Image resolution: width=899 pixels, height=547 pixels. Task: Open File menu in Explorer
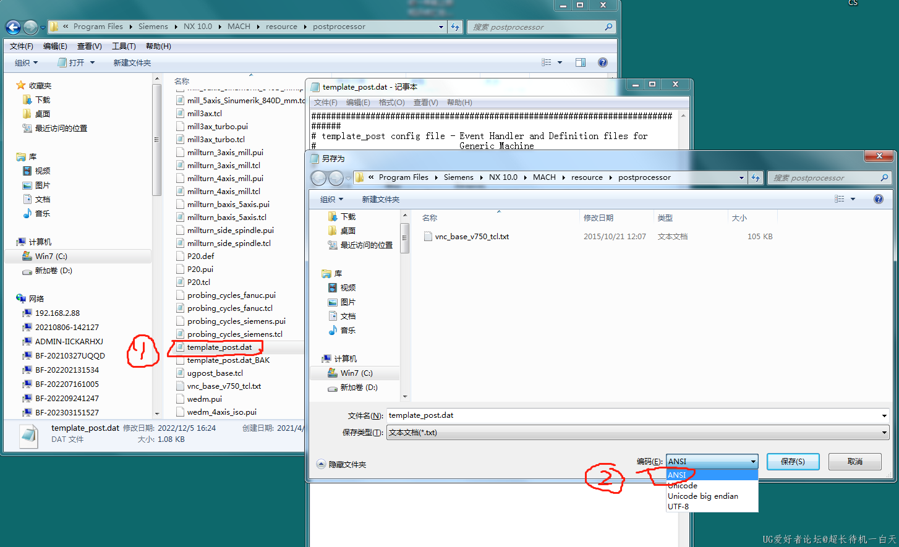pyautogui.click(x=22, y=46)
